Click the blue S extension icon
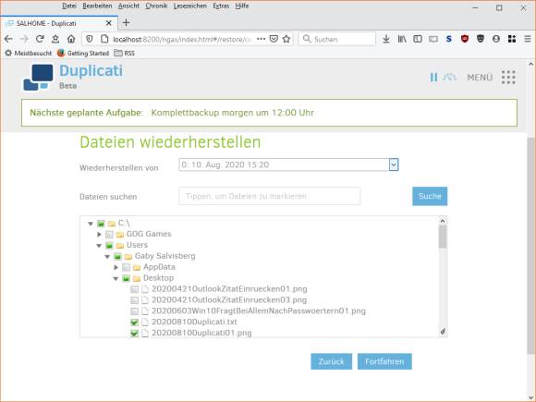The image size is (536, 402). click(x=449, y=39)
